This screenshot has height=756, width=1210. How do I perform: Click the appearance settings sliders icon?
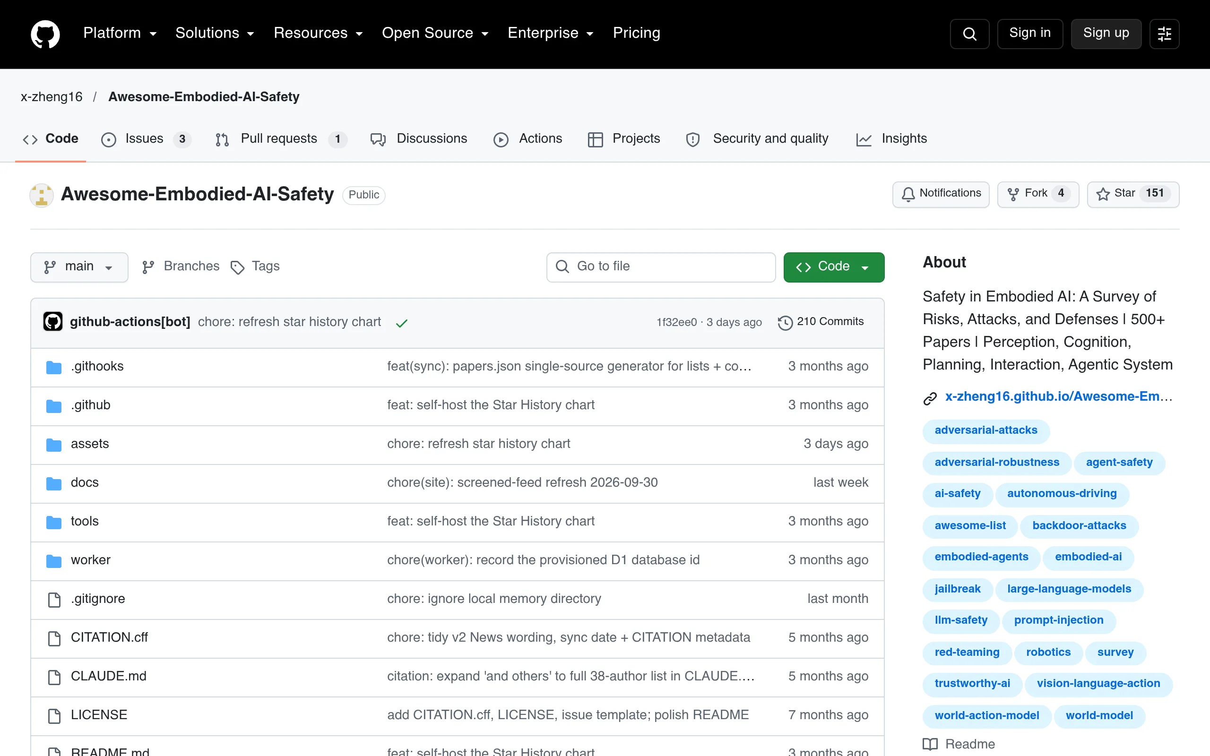[x=1165, y=34]
